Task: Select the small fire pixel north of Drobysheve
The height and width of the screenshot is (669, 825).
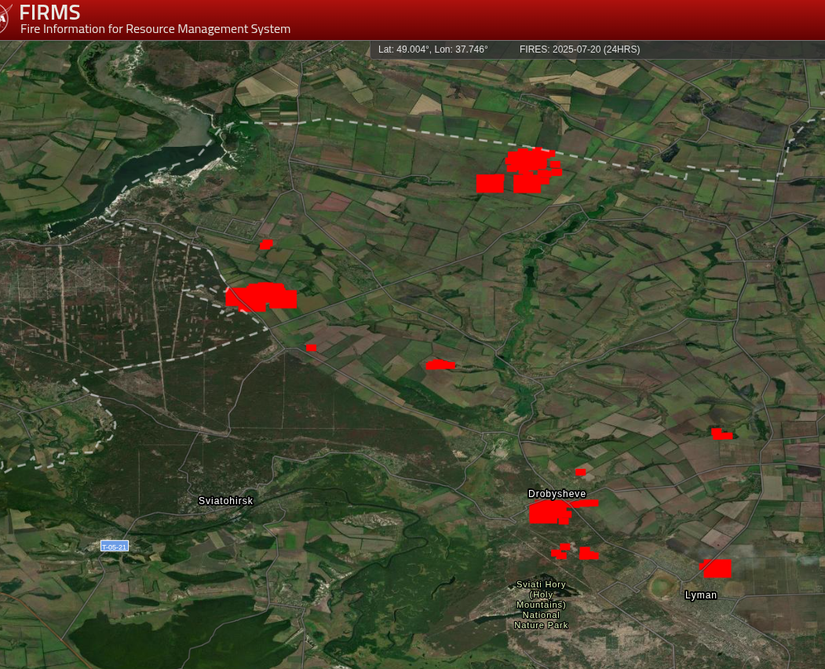Action: pos(580,472)
